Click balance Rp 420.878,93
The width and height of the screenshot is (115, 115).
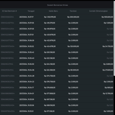50,35
